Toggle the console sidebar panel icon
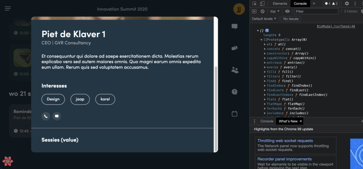This screenshot has width=363, height=169. coord(255,11)
